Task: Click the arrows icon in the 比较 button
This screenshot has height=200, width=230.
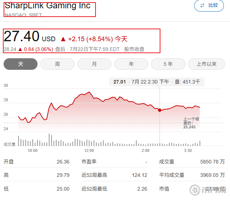Action: point(202,5)
